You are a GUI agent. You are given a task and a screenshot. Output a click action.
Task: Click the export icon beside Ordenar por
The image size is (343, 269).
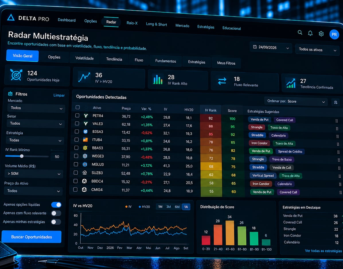336,102
